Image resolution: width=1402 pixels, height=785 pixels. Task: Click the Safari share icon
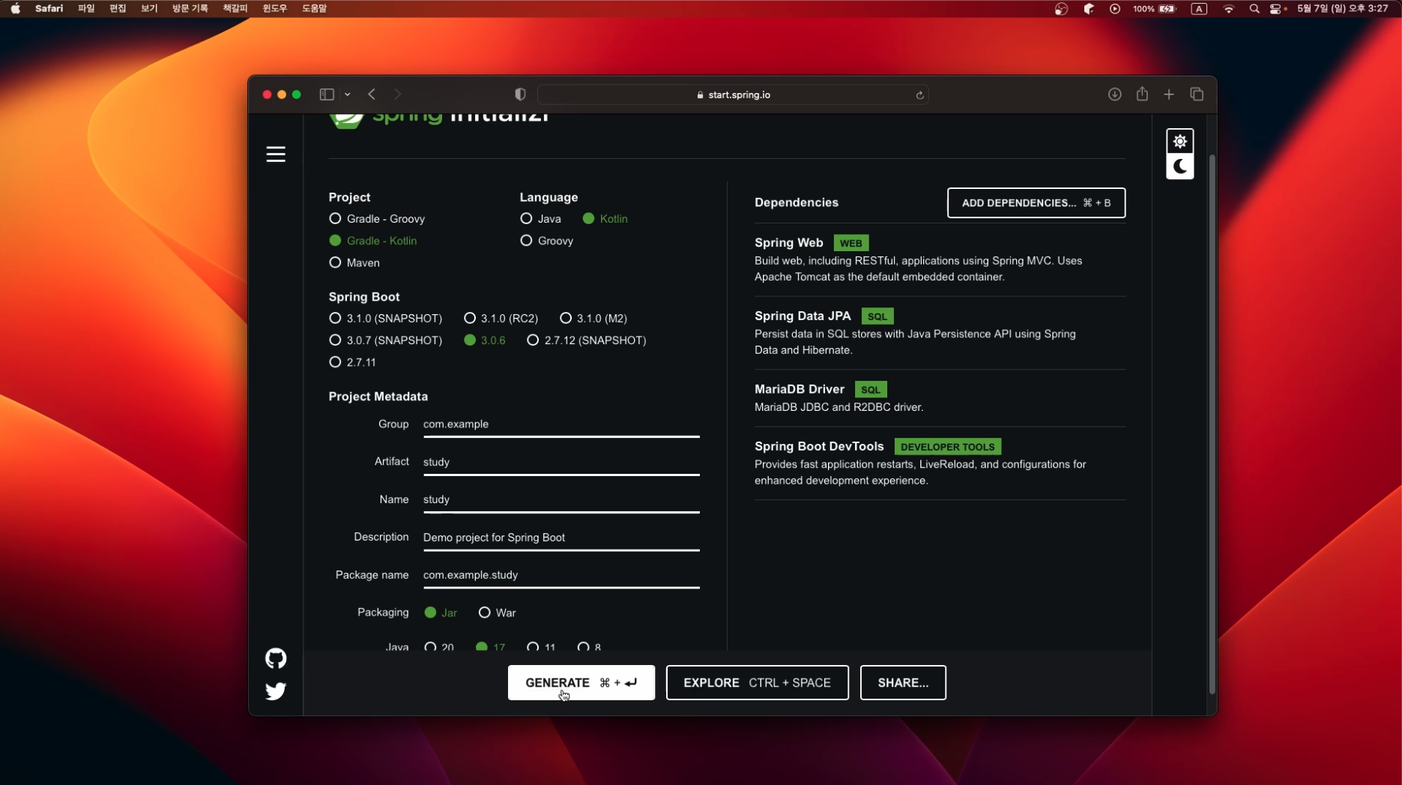[x=1142, y=94]
